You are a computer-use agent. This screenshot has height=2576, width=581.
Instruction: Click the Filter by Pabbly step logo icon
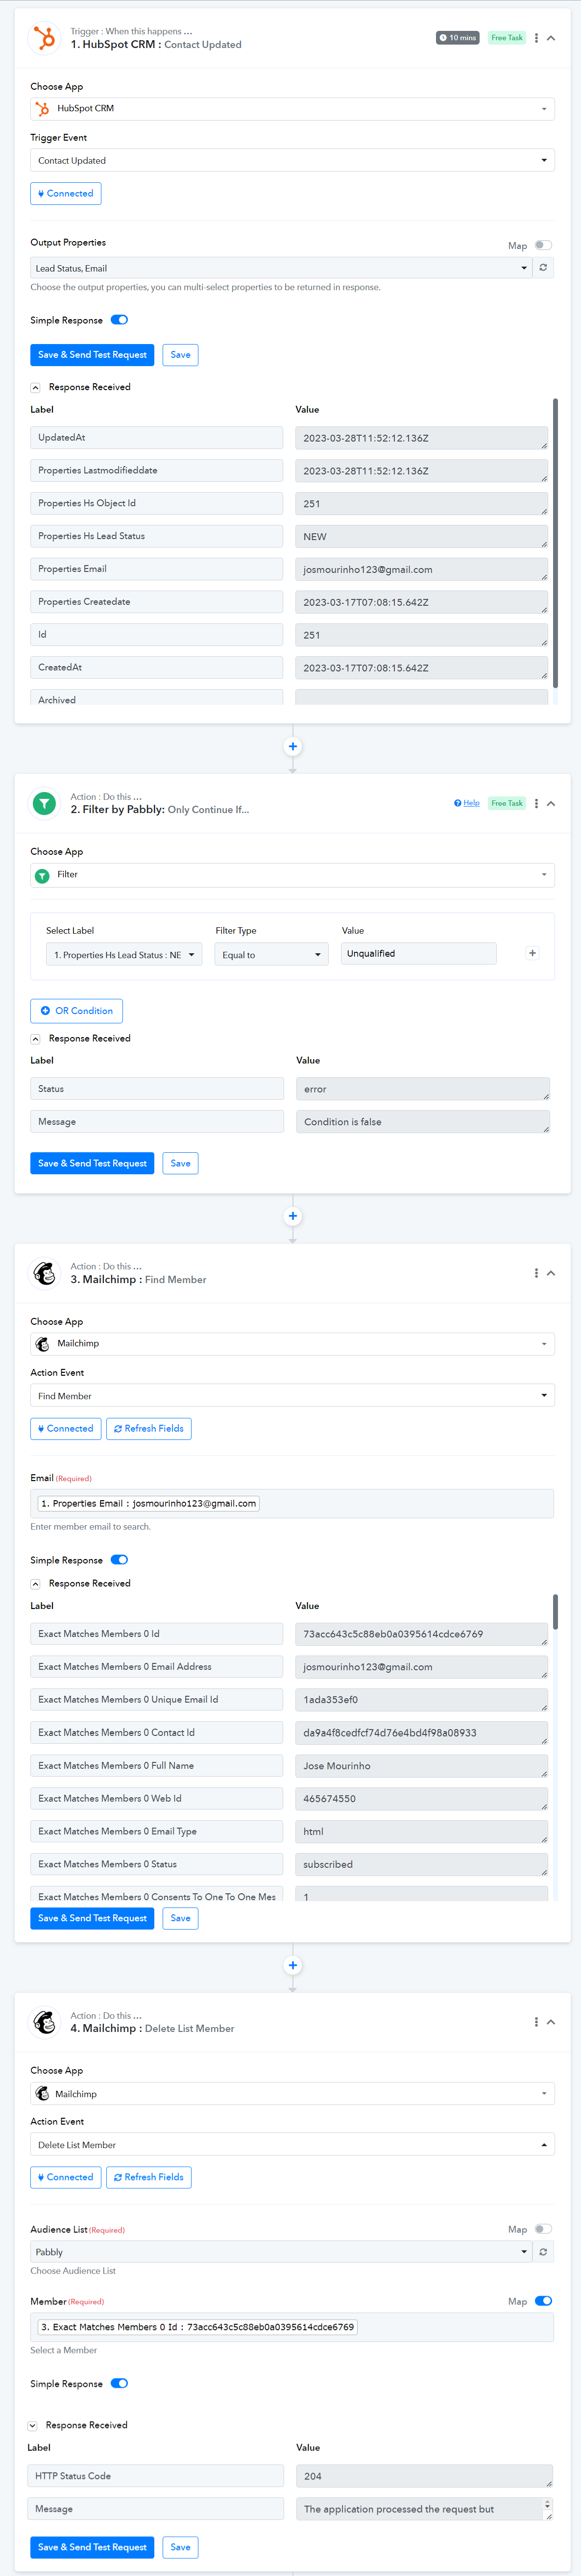coord(44,803)
